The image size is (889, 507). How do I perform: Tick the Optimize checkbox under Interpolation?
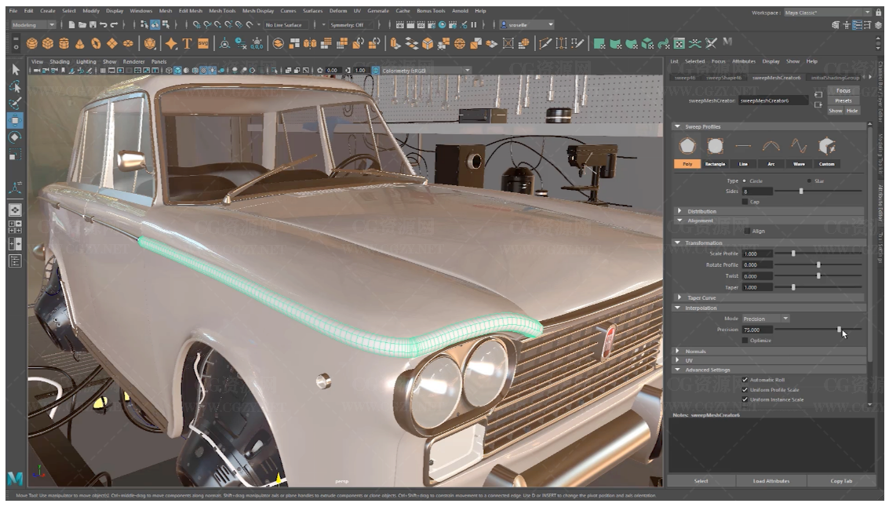(x=745, y=341)
